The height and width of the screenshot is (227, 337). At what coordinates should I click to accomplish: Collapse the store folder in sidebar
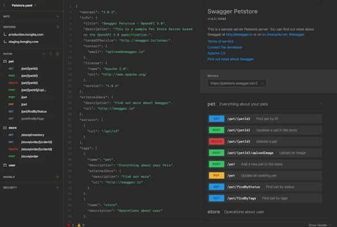coord(10,128)
